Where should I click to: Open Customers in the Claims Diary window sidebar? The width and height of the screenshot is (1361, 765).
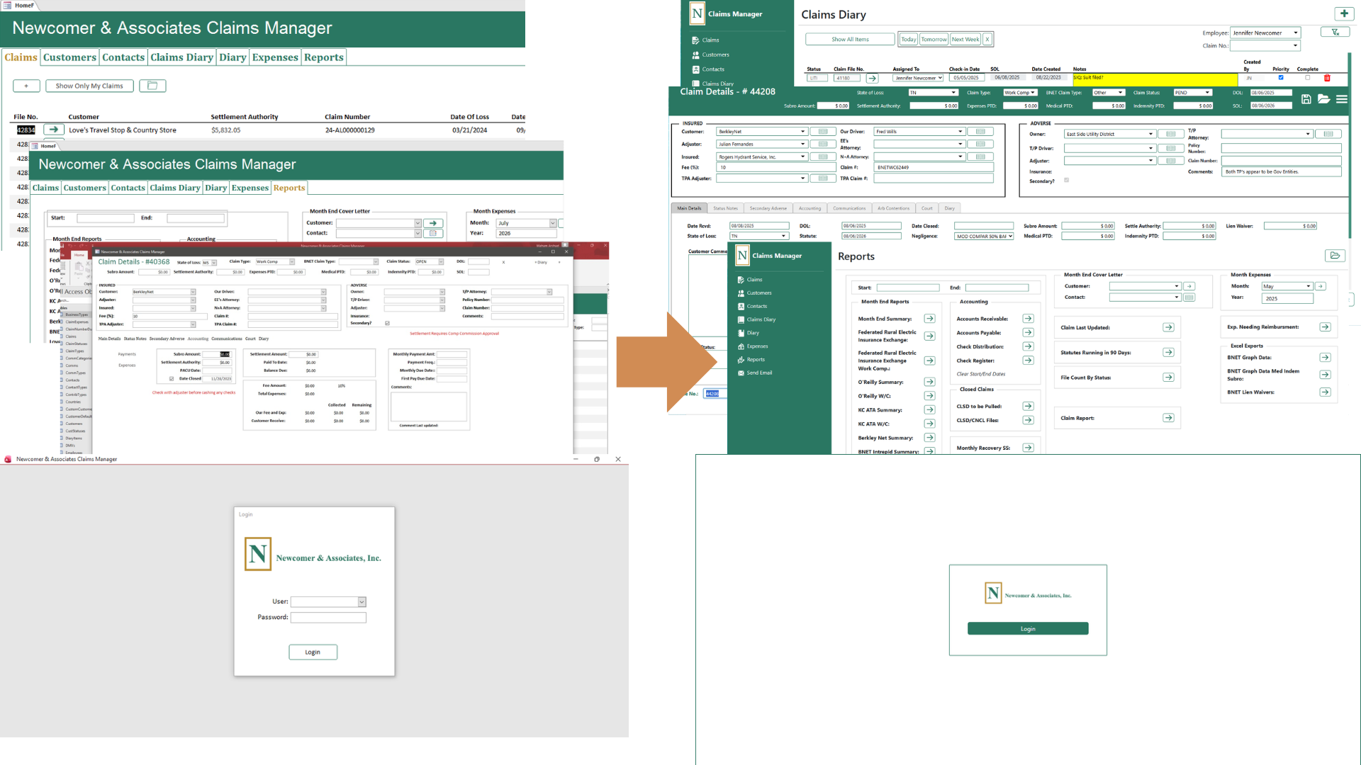(715, 55)
